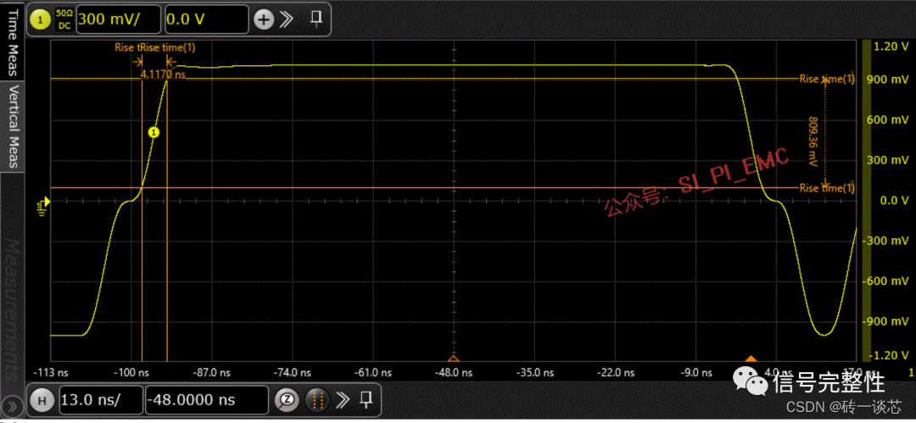Screen dimensions: 916x423
Task: Pin the vertical channel toolbar
Action: click(x=316, y=19)
